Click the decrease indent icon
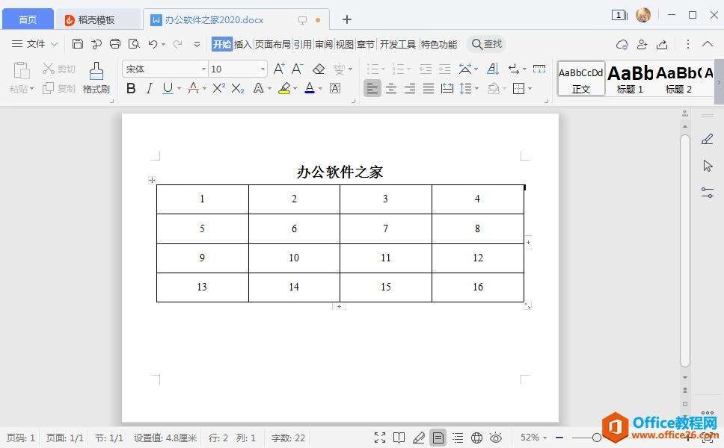 426,69
